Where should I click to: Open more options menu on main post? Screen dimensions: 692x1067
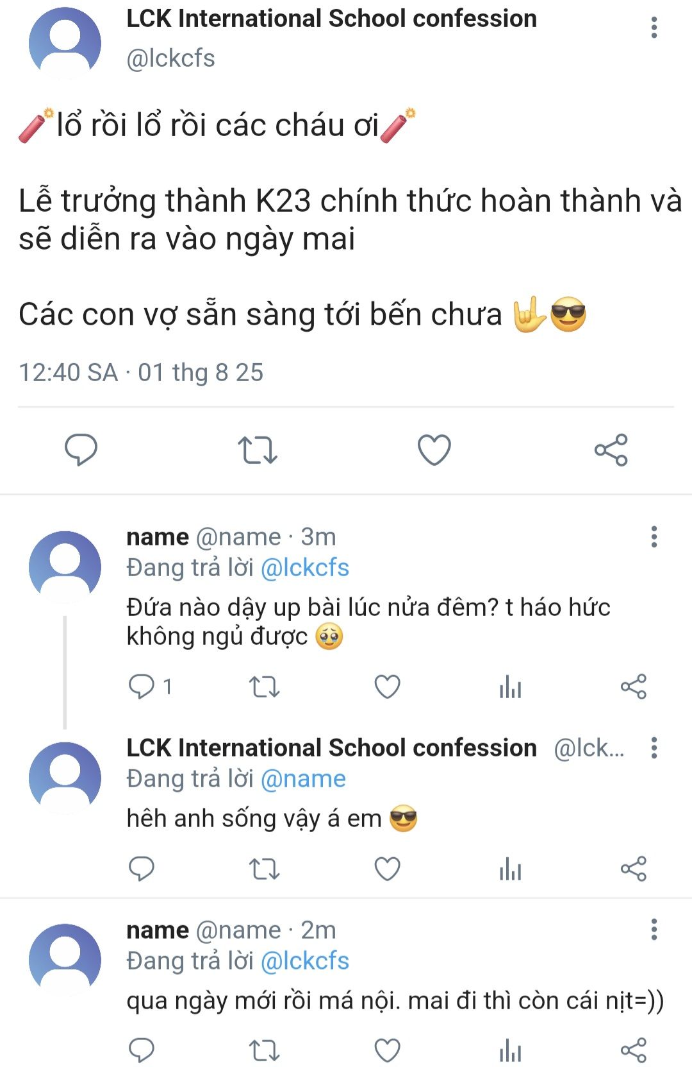click(654, 28)
